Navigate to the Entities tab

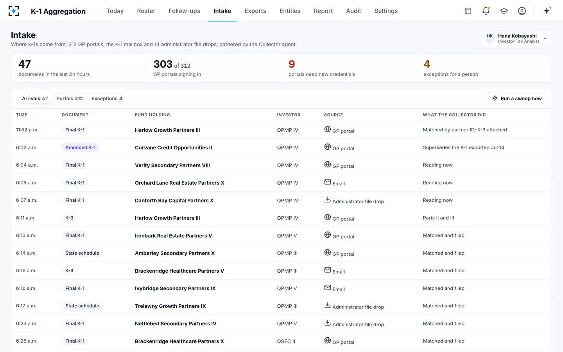[290, 11]
